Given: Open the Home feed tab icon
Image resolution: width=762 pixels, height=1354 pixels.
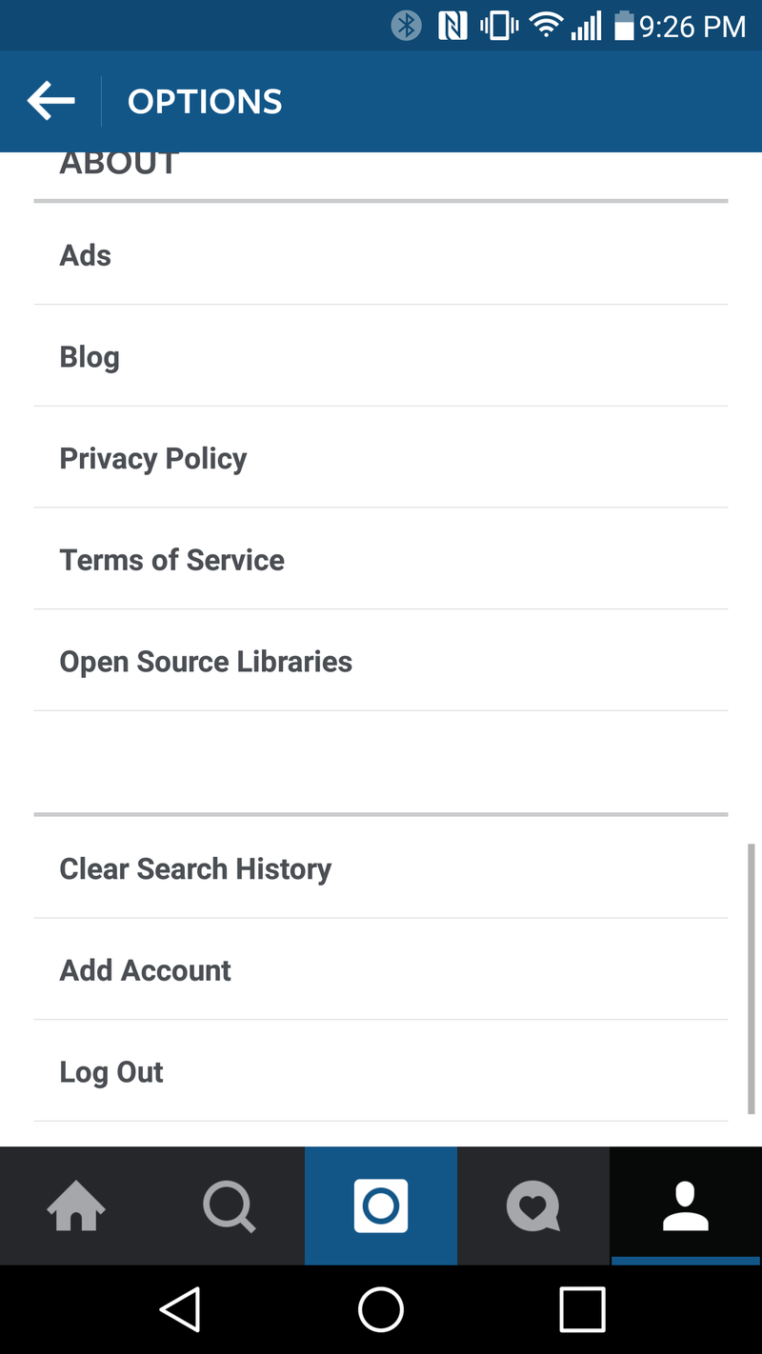Looking at the screenshot, I should pyautogui.click(x=76, y=1206).
